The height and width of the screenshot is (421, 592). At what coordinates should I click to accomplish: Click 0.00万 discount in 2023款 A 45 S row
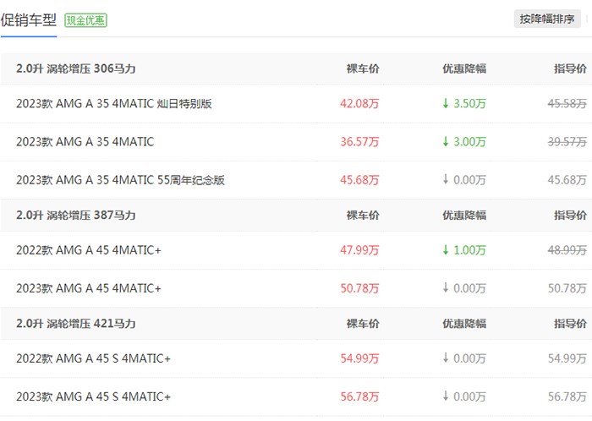coord(469,396)
